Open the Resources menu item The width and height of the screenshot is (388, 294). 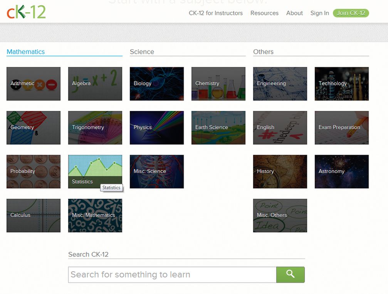pos(264,13)
